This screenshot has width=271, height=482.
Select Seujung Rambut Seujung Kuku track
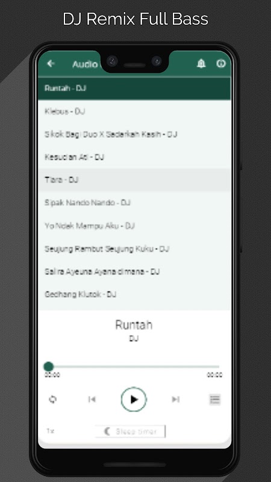click(x=134, y=248)
